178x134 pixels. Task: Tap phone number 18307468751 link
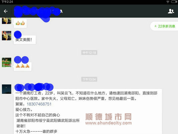pyautogui.click(x=39, y=104)
